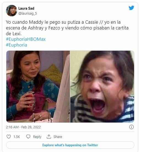The image size is (141, 152).
Task: Open the right image of crying child
Action: point(102,86)
